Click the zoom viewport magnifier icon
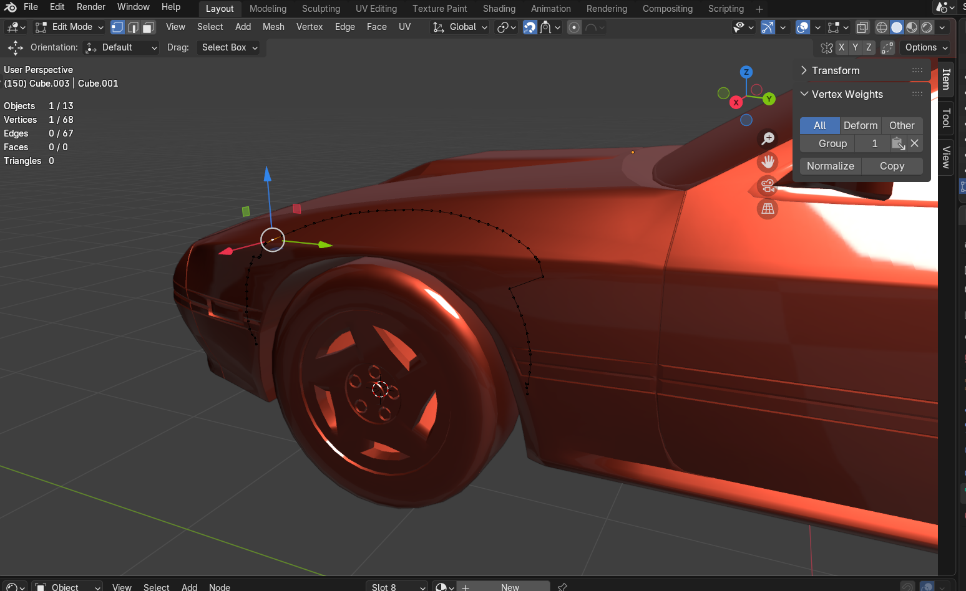This screenshot has height=591, width=966. [768, 138]
